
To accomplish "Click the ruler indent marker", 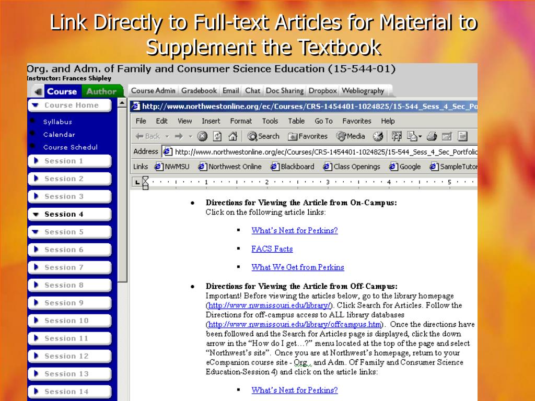I will pyautogui.click(x=145, y=183).
